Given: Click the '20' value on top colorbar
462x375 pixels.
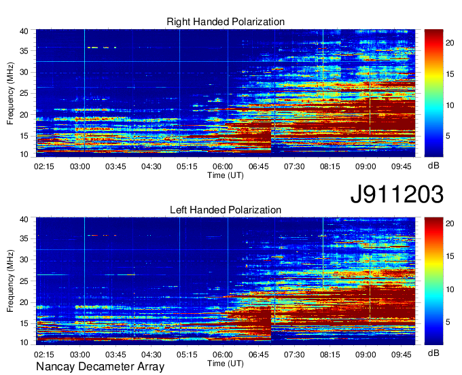Looking at the screenshot, I should 450,43.
